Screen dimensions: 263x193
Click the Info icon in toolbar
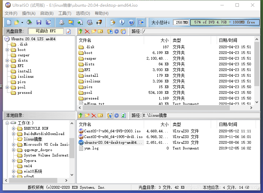coord(122,22)
